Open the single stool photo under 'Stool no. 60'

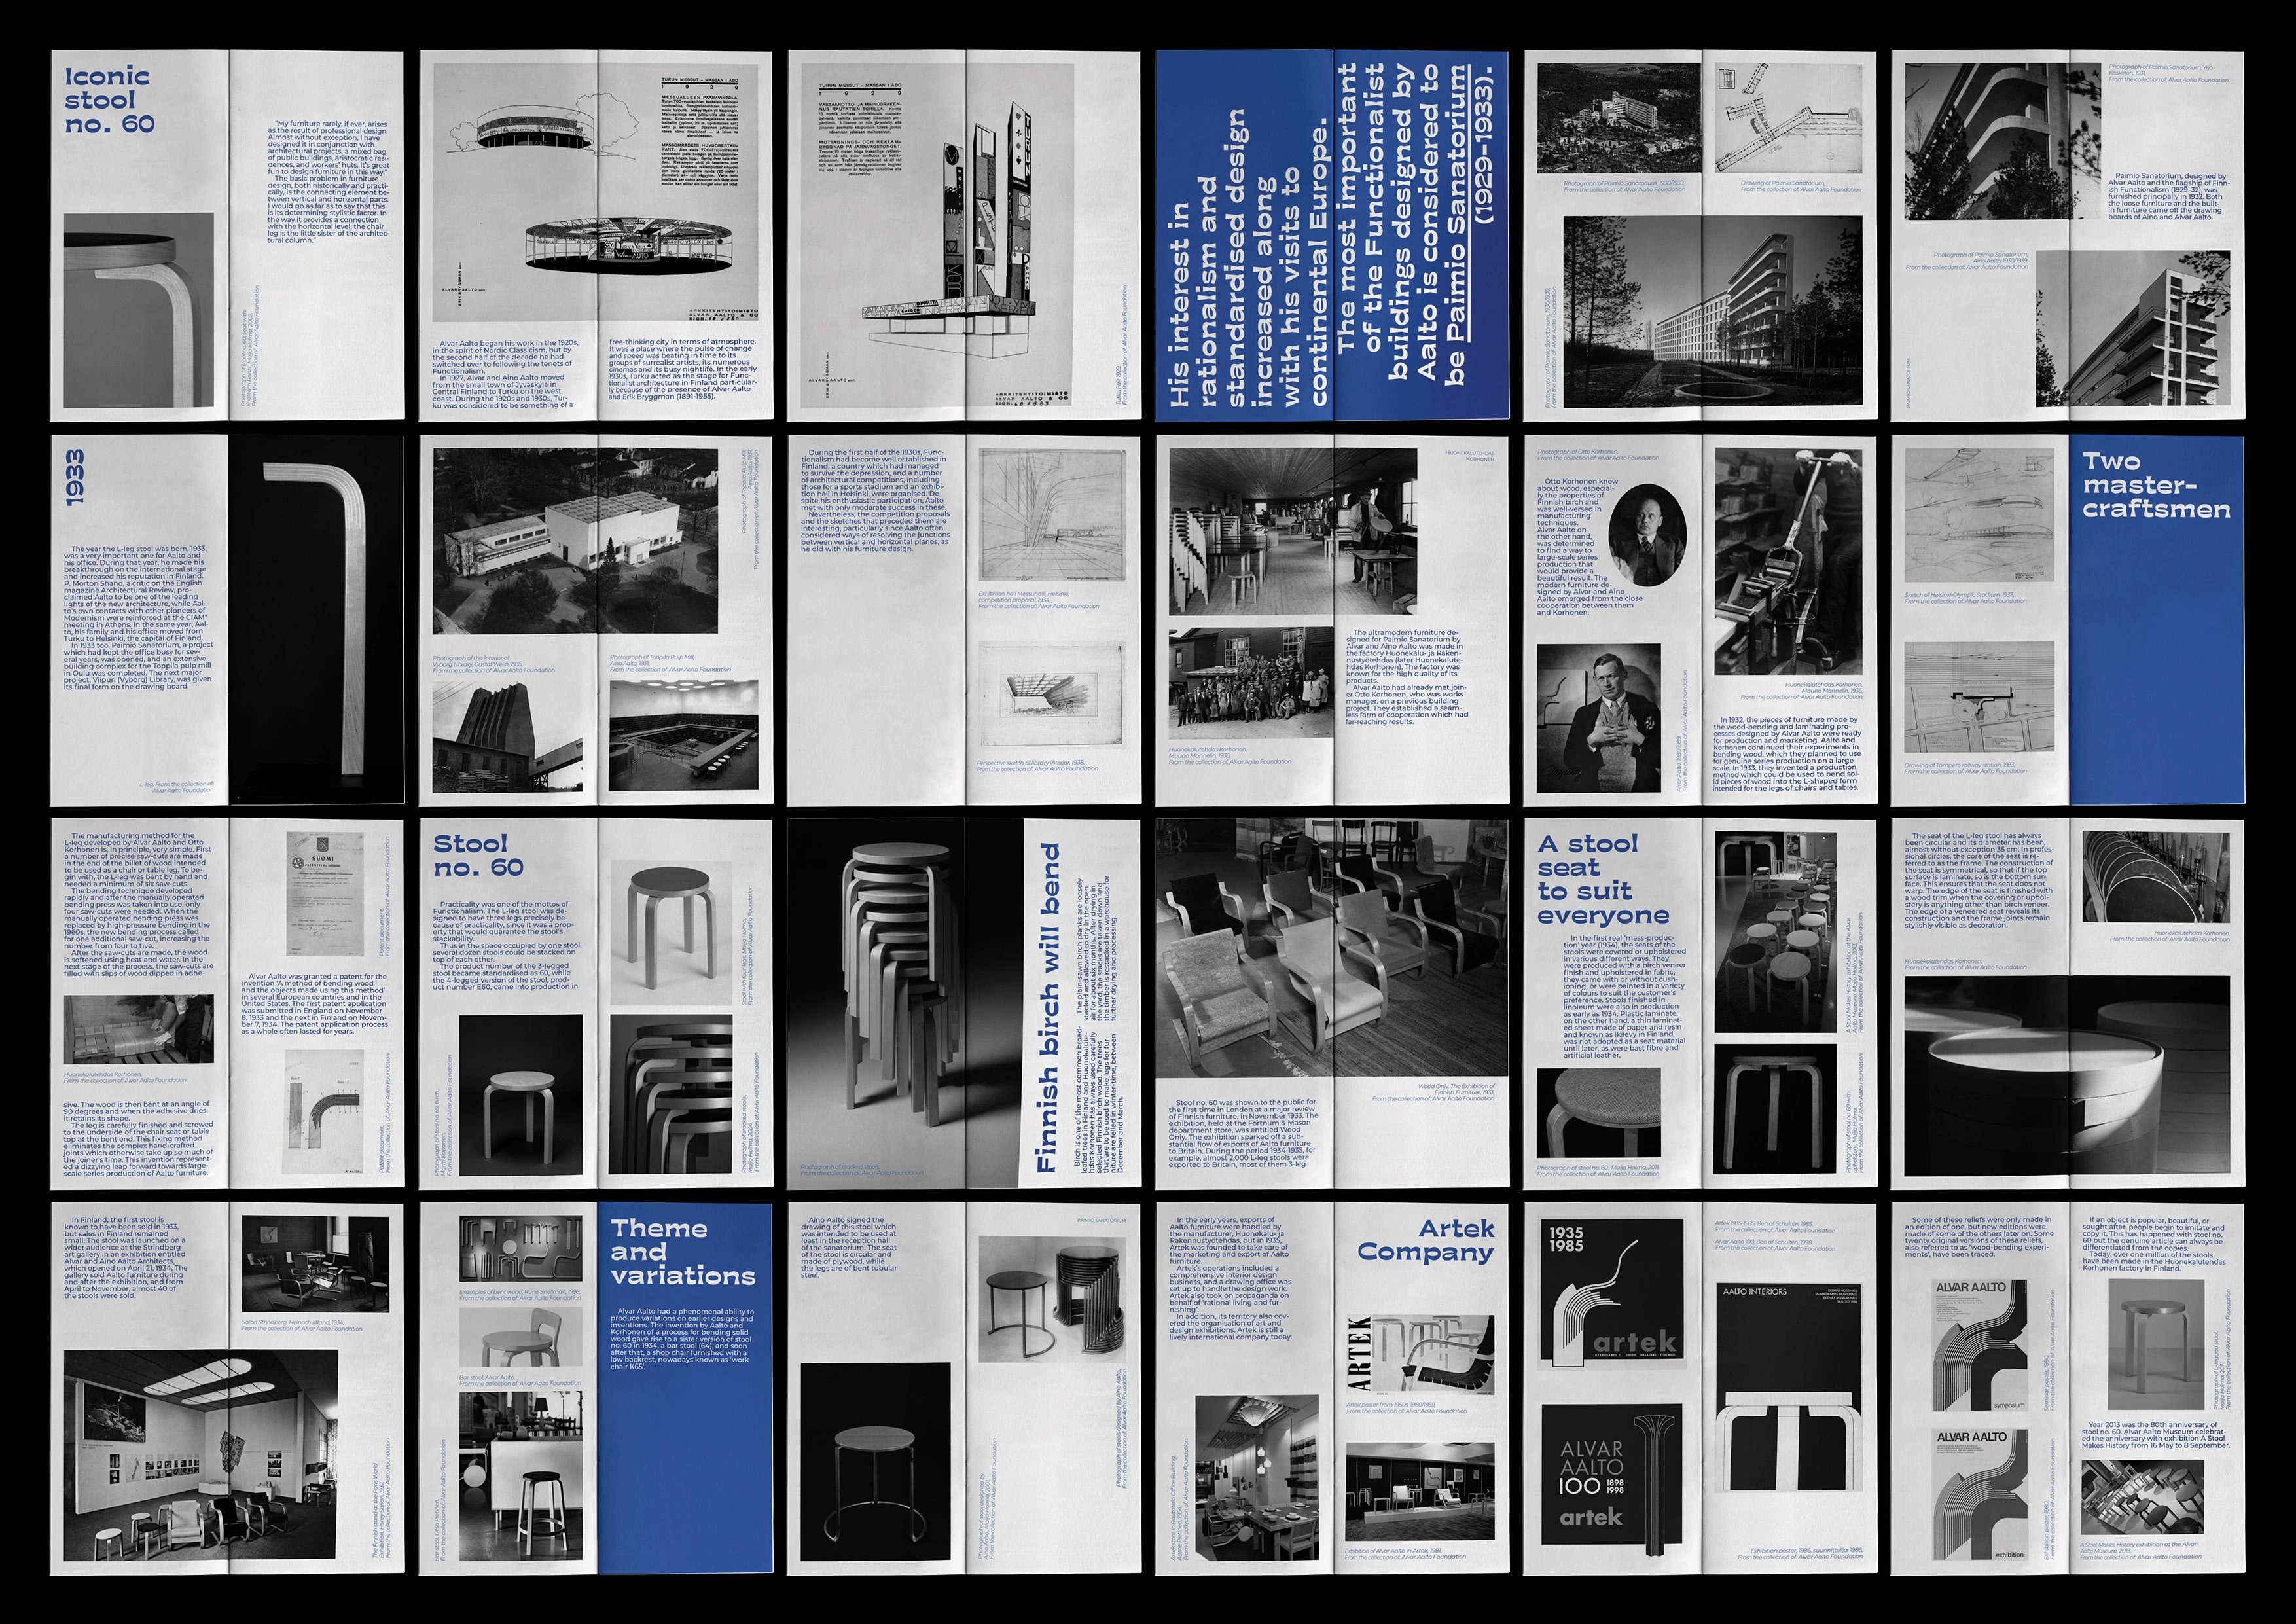click(521, 1095)
